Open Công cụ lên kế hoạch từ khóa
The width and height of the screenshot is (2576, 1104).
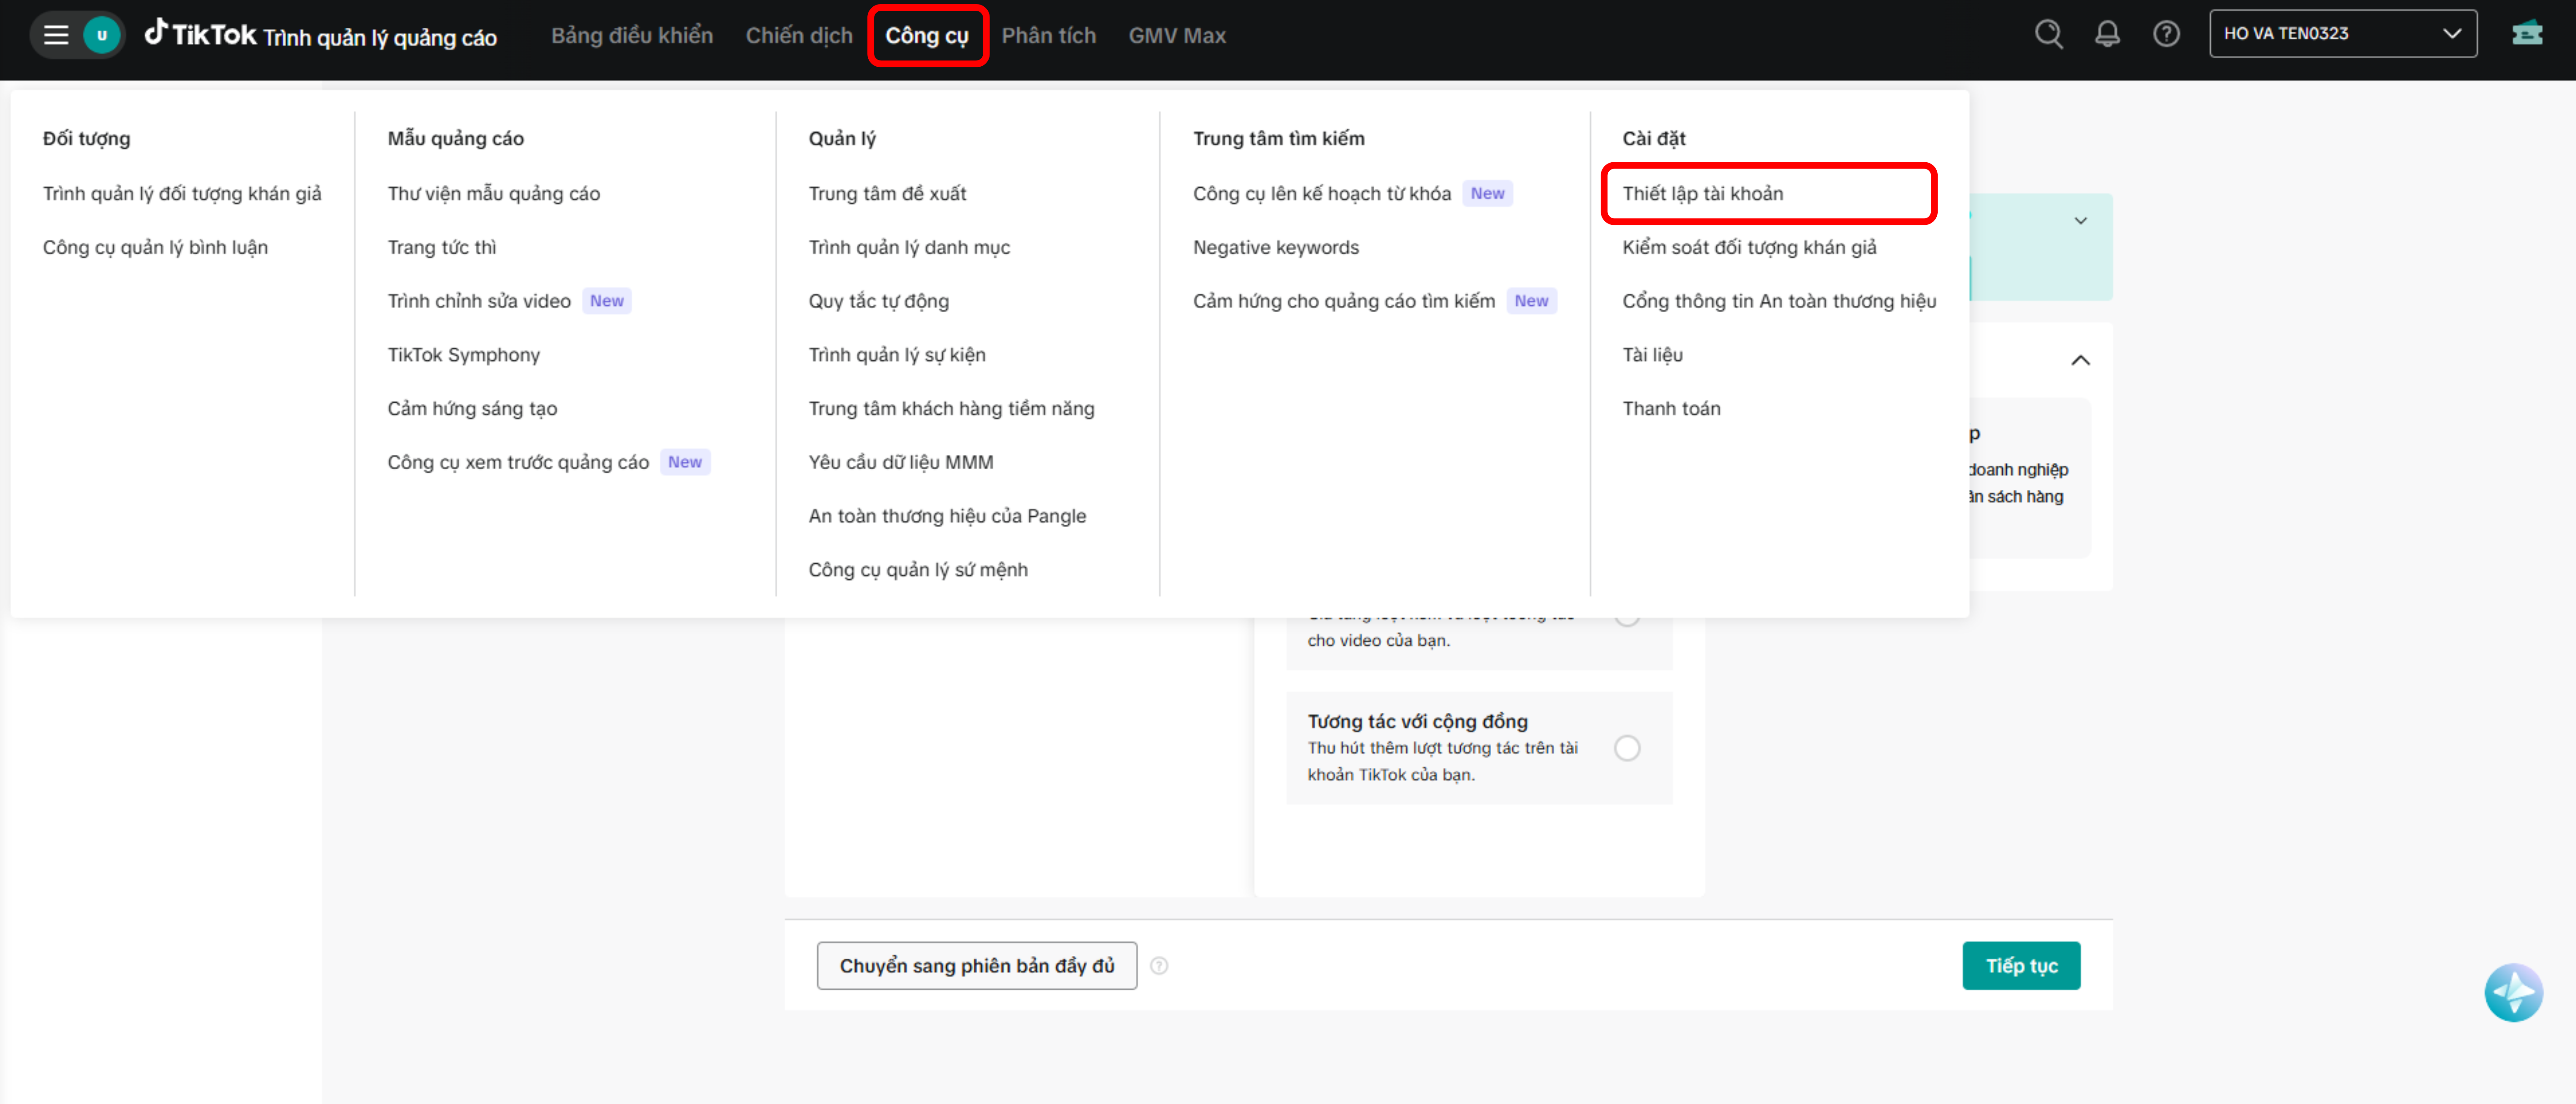click(1321, 194)
